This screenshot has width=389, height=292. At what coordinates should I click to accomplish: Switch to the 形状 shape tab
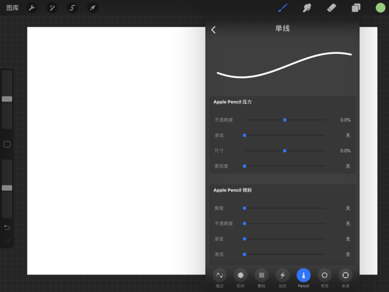tap(240, 279)
